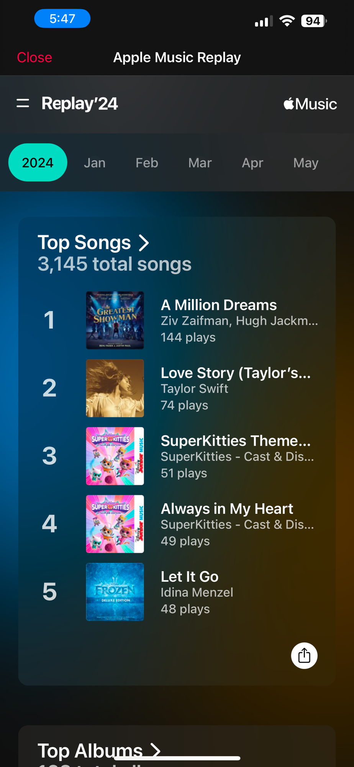
Task: Close the Apple Music Replay view
Action: pyautogui.click(x=34, y=58)
